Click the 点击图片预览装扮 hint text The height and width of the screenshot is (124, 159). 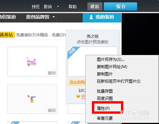pos(93,42)
